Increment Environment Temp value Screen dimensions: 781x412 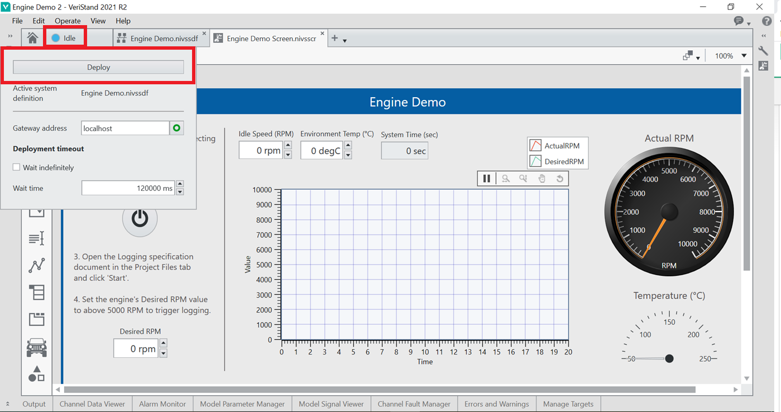coord(348,146)
